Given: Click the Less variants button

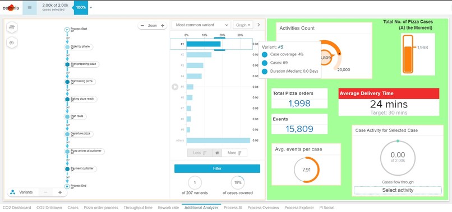Looking at the screenshot, I should tap(200, 153).
